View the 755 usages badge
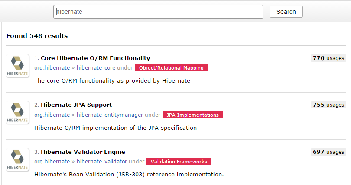This screenshot has height=185, width=351. tap(328, 105)
